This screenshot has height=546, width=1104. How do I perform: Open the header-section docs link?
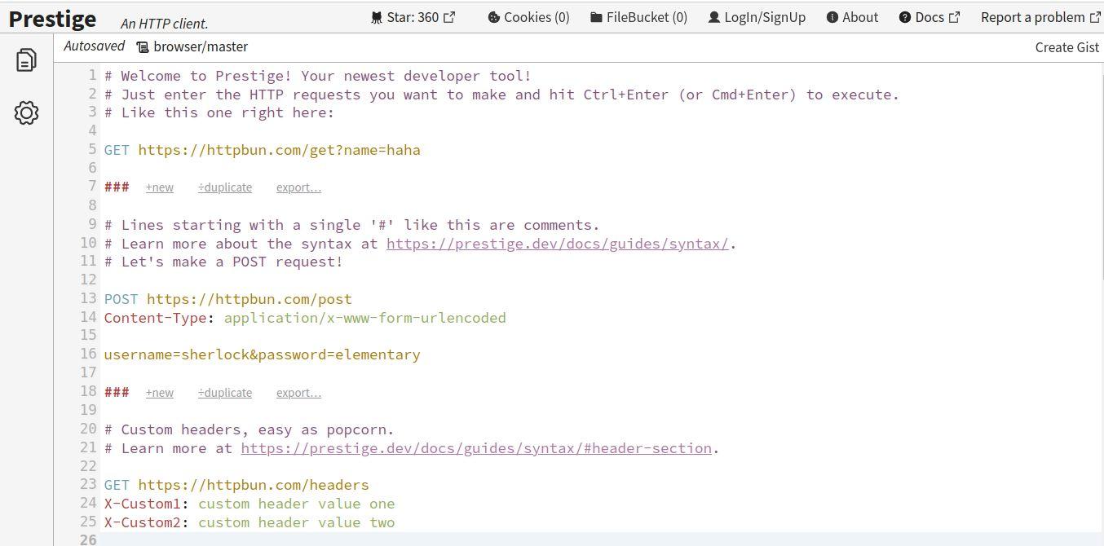[x=476, y=448]
